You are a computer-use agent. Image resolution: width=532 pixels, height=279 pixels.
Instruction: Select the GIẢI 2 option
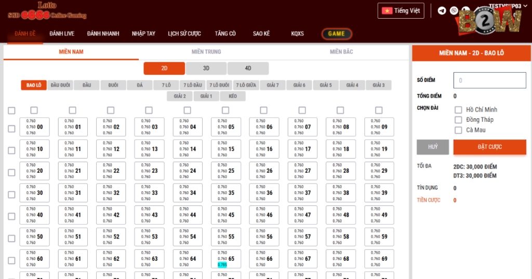(180, 96)
